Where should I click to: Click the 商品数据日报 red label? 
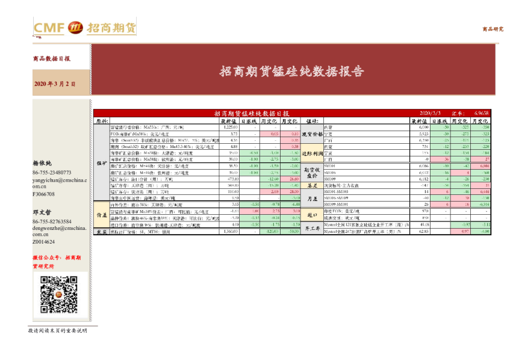click(51, 59)
